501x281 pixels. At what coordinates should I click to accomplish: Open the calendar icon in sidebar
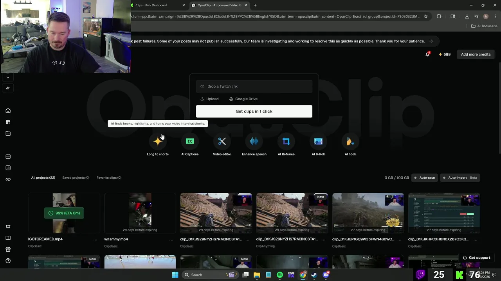coord(8,157)
